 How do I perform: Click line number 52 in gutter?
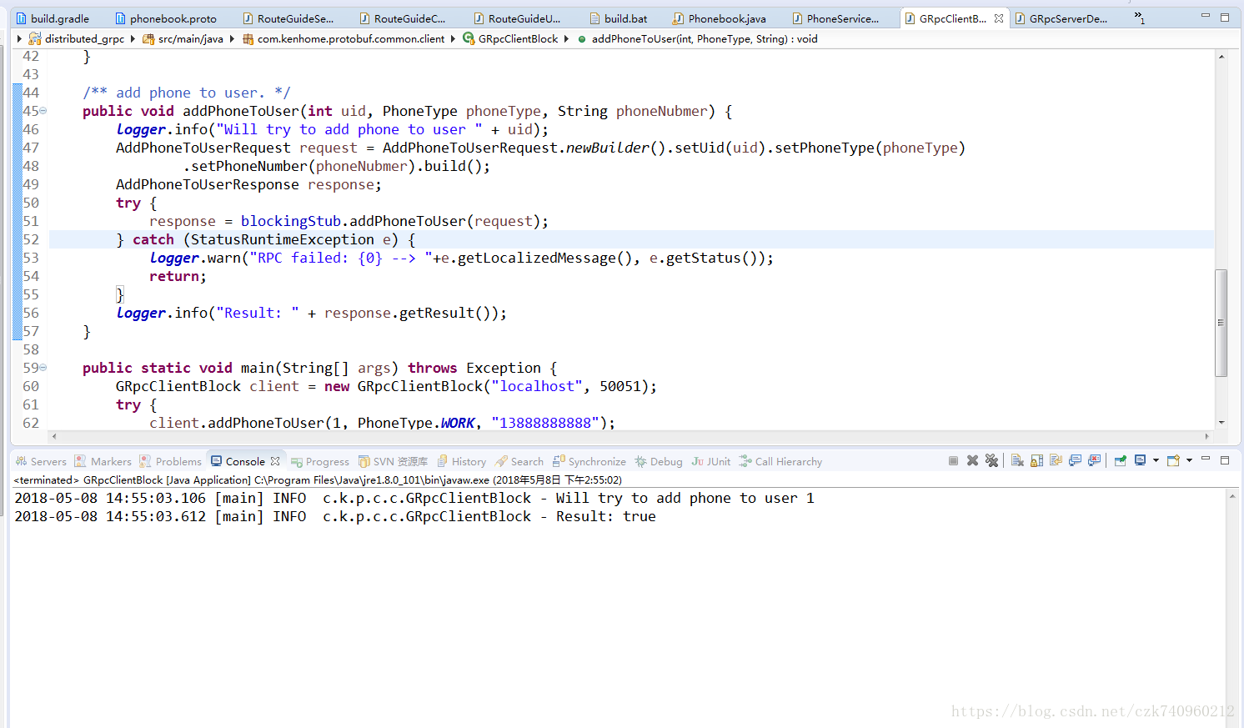click(31, 239)
